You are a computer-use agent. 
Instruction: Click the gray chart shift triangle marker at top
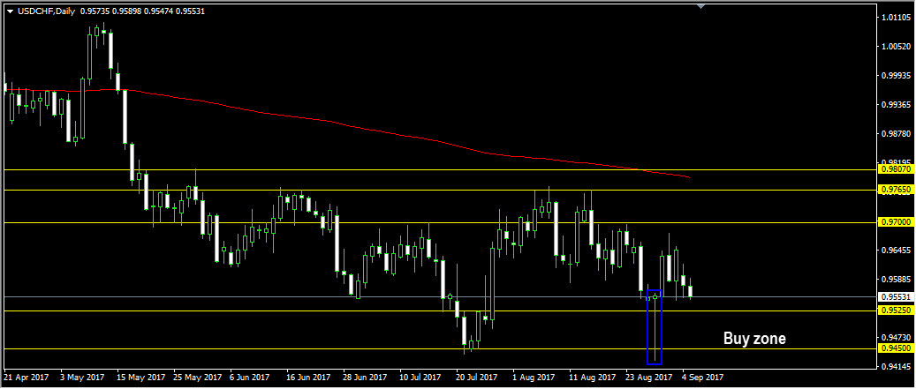701,6
